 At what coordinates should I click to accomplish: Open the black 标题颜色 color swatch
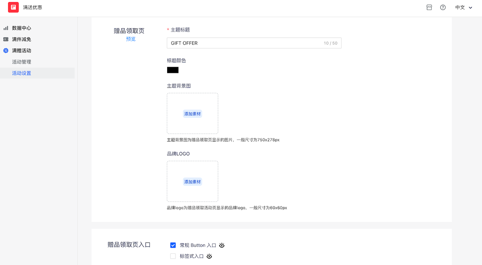[172, 70]
